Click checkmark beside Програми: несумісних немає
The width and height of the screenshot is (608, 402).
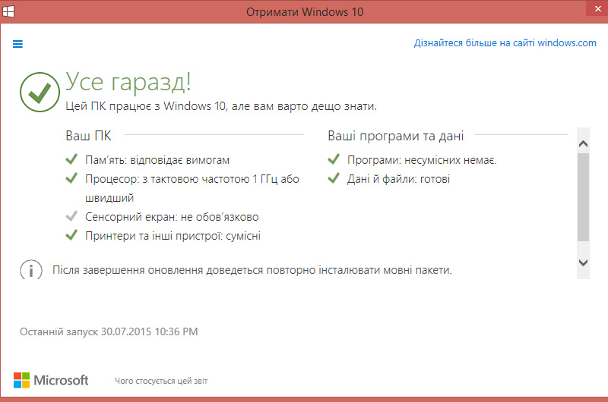point(334,159)
